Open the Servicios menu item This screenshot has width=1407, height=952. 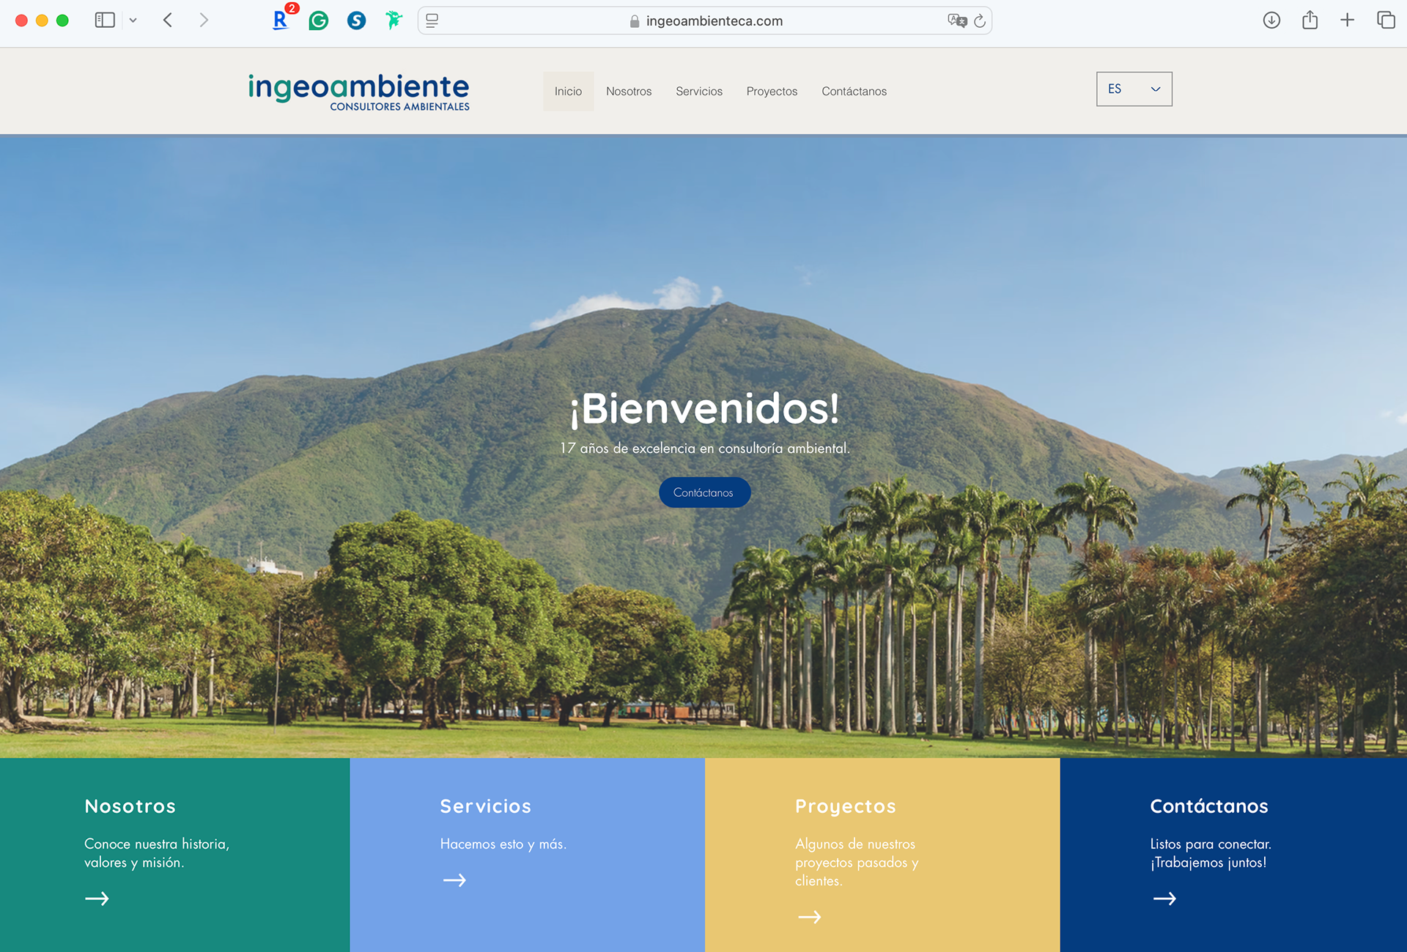coord(698,92)
